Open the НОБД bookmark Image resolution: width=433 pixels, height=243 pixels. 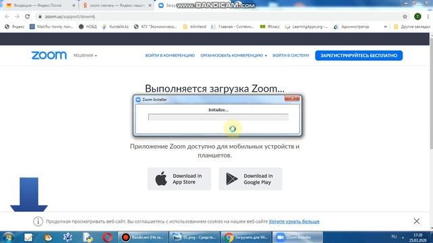pyautogui.click(x=88, y=27)
